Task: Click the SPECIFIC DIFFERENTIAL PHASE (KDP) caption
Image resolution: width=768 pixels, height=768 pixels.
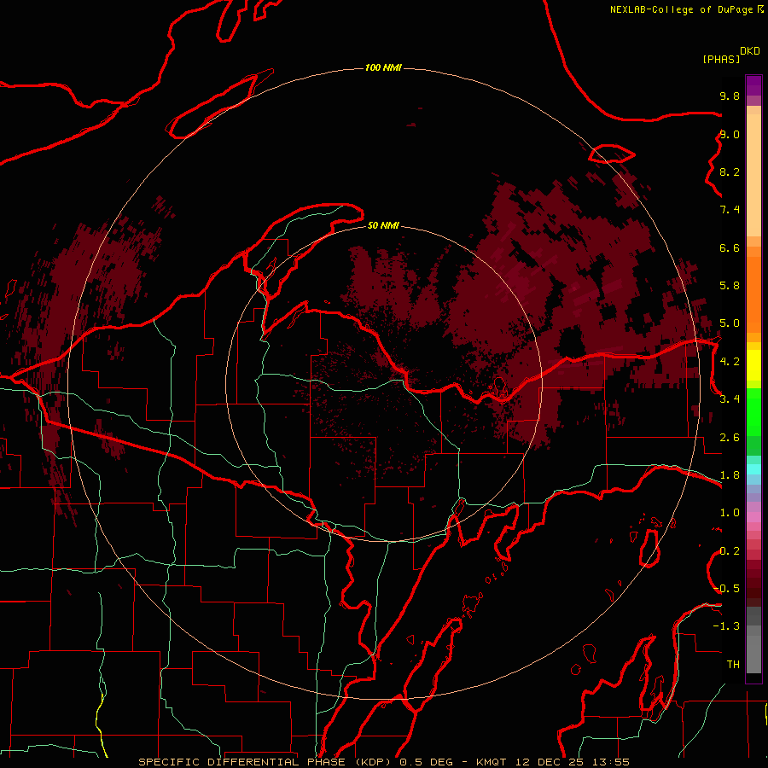Action: [x=266, y=762]
